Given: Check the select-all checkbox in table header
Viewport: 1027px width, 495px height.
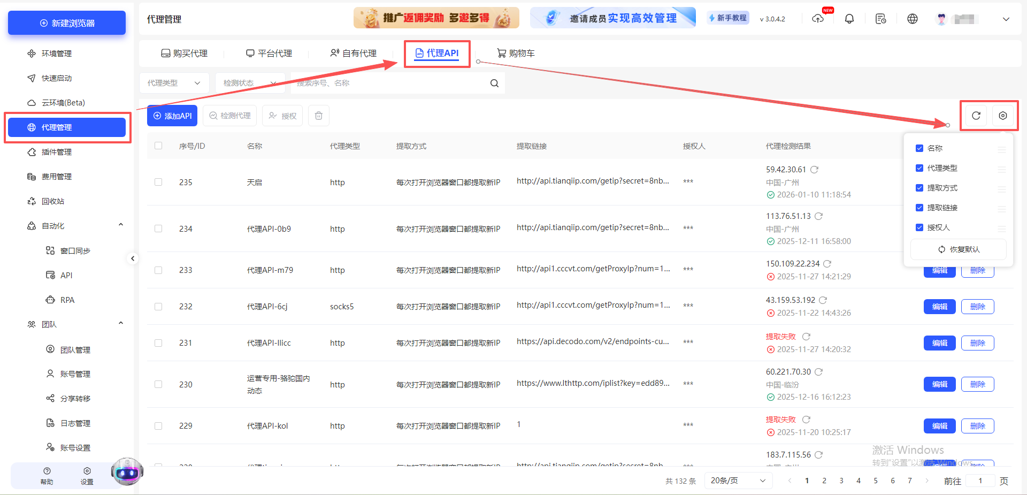Looking at the screenshot, I should [158, 145].
